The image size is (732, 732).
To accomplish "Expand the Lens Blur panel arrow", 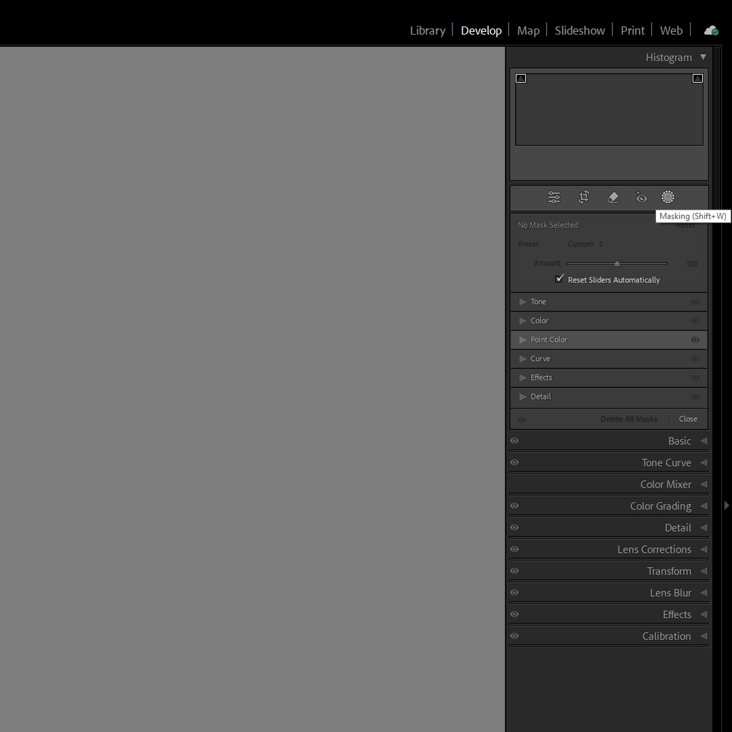I will 704,593.
